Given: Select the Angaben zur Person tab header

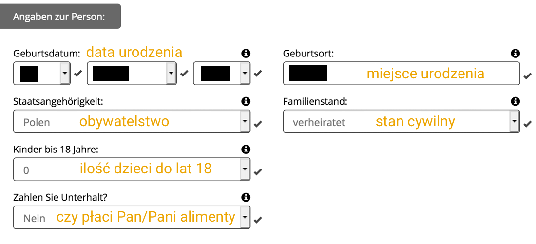Looking at the screenshot, I should click(60, 17).
